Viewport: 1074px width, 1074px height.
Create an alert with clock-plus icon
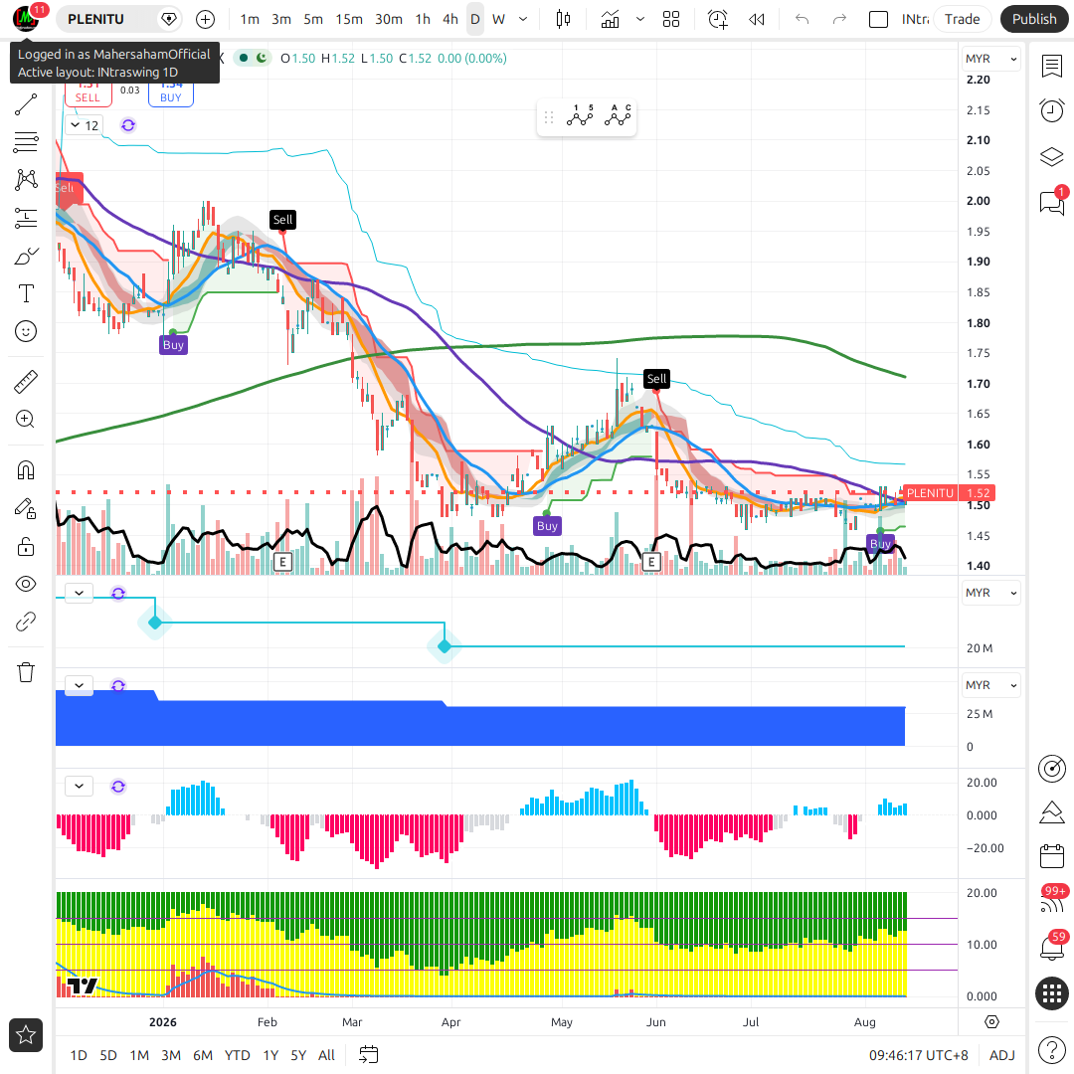click(x=718, y=19)
